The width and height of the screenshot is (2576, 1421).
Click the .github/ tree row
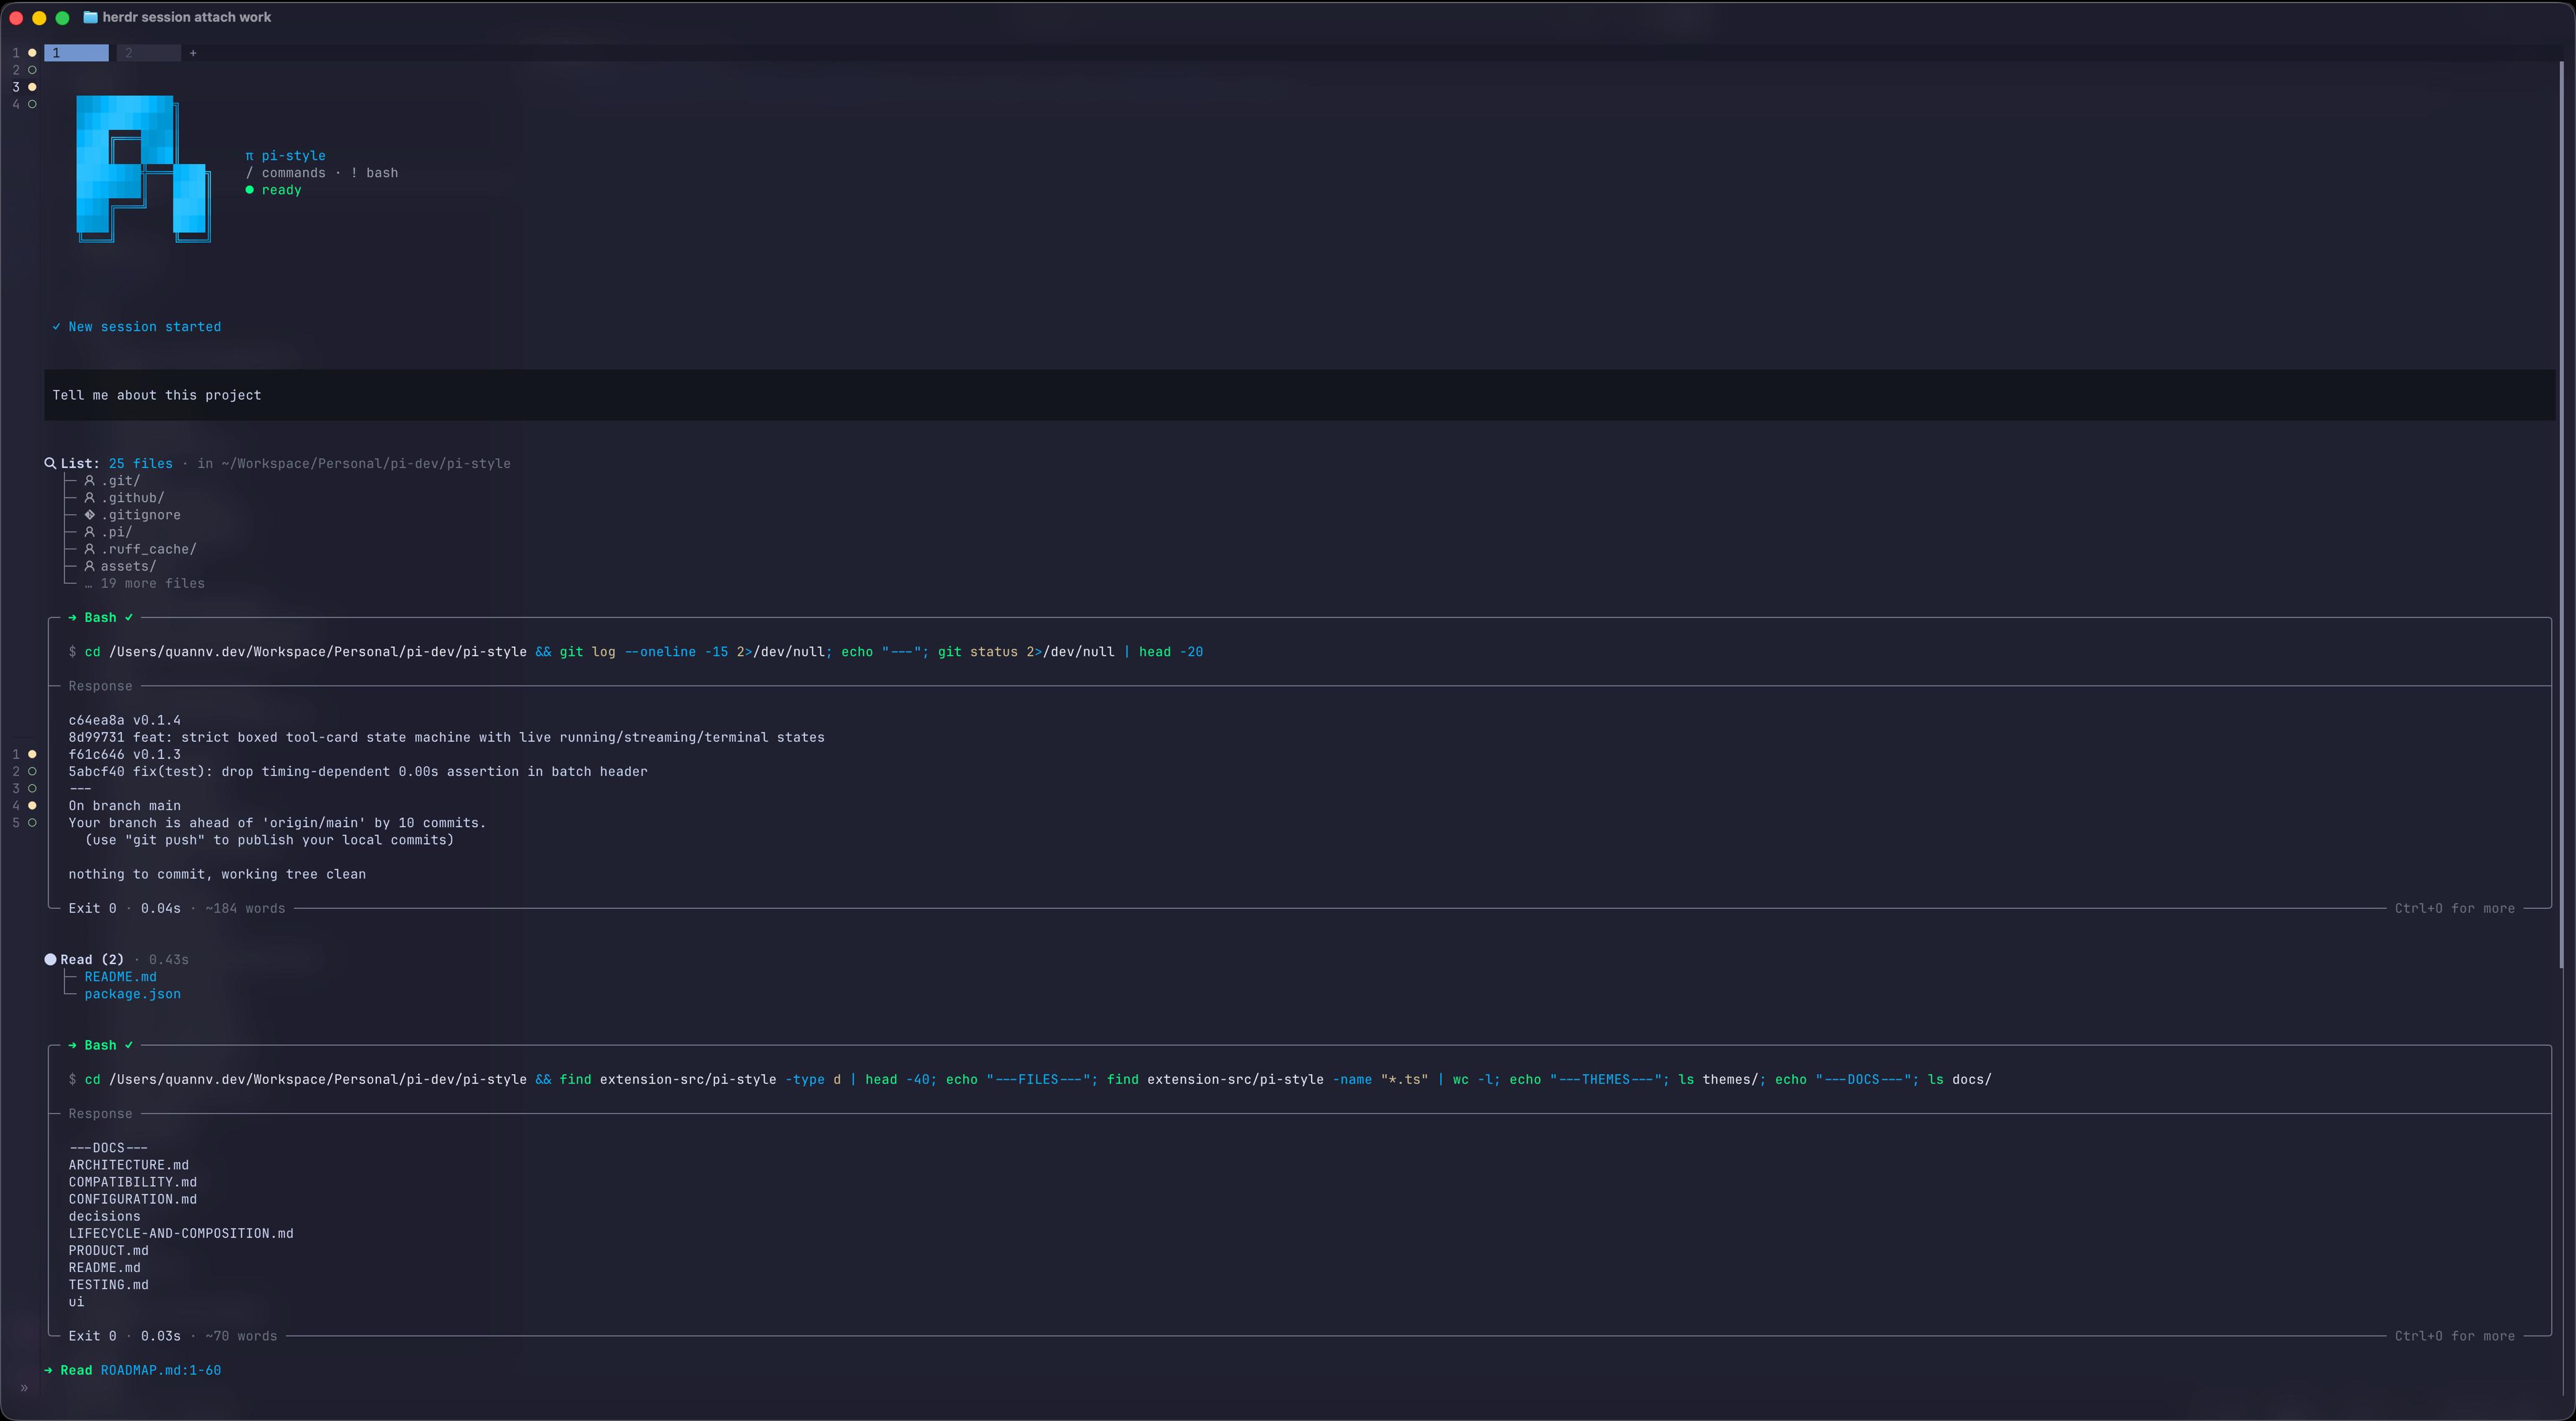point(124,498)
